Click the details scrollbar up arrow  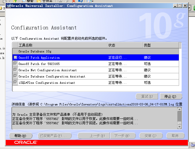179,109
